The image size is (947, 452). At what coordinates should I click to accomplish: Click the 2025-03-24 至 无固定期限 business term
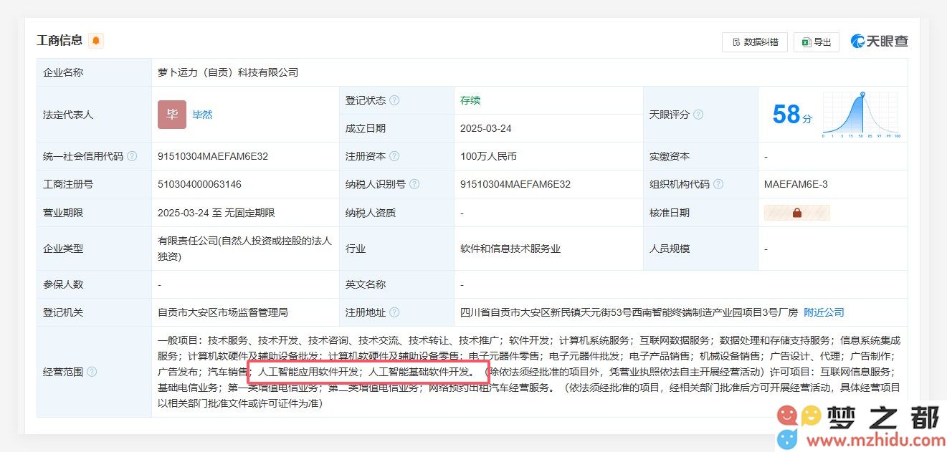(216, 213)
